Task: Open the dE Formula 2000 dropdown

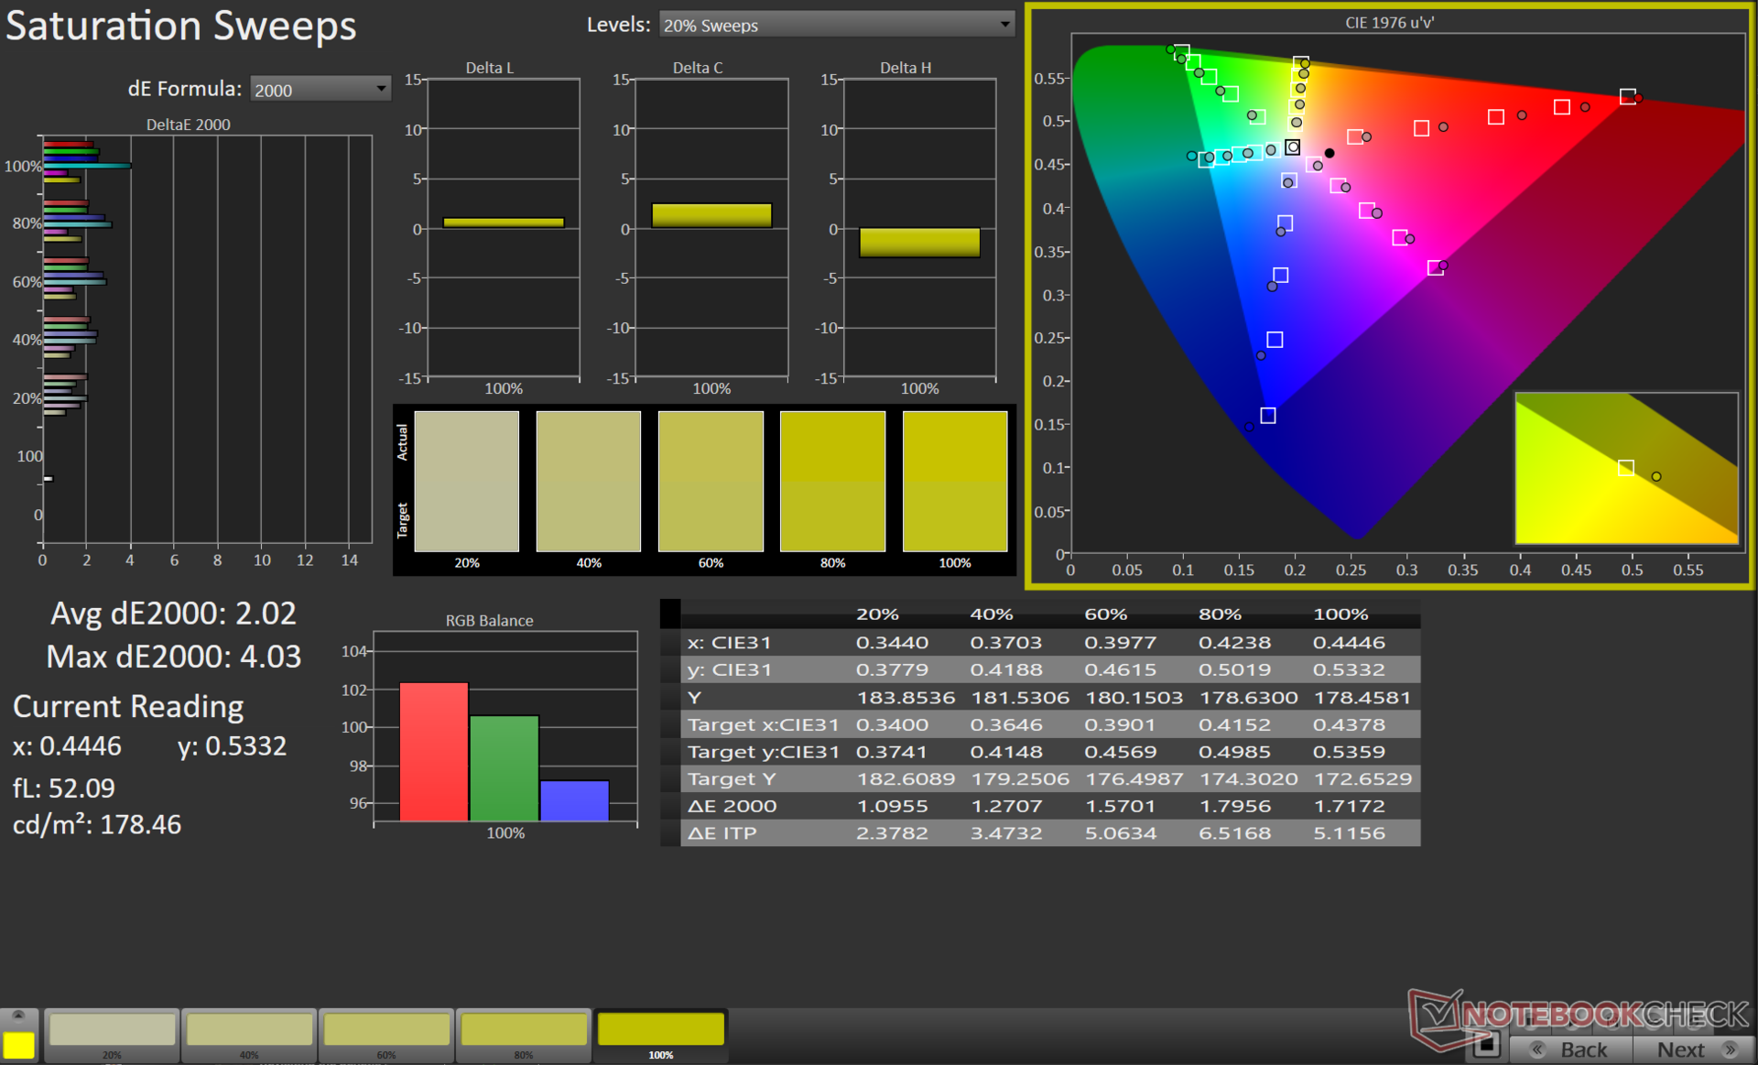Action: click(x=320, y=90)
